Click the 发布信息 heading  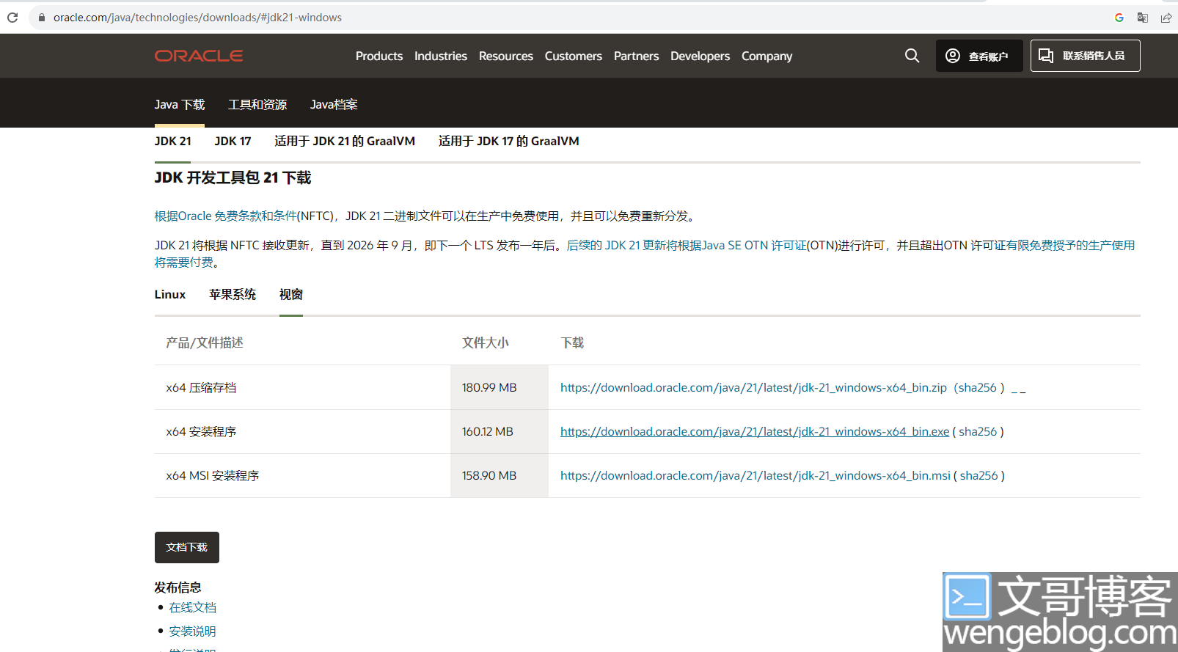178,587
